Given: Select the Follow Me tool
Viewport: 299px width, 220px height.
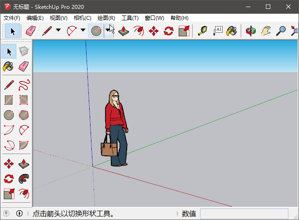Looking at the screenshot, I should tap(24, 179).
